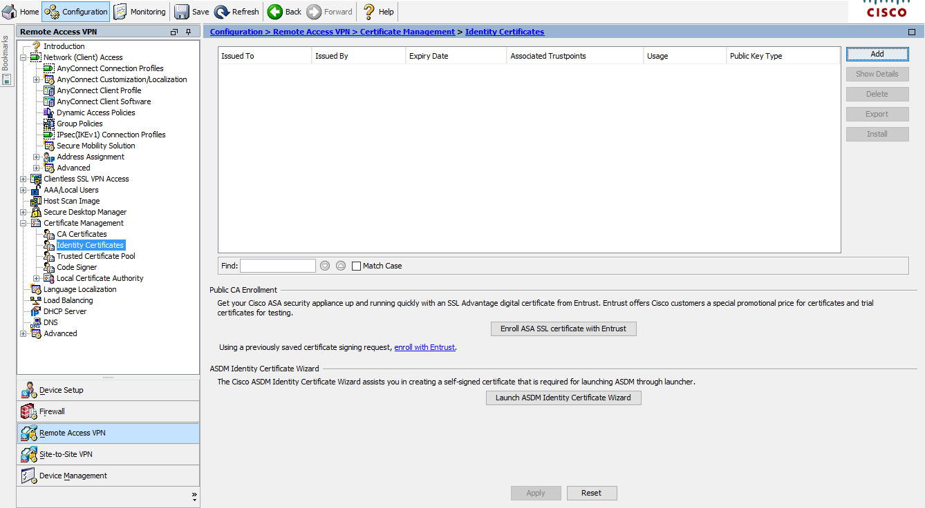Sort by the Expiry Date column

point(456,56)
